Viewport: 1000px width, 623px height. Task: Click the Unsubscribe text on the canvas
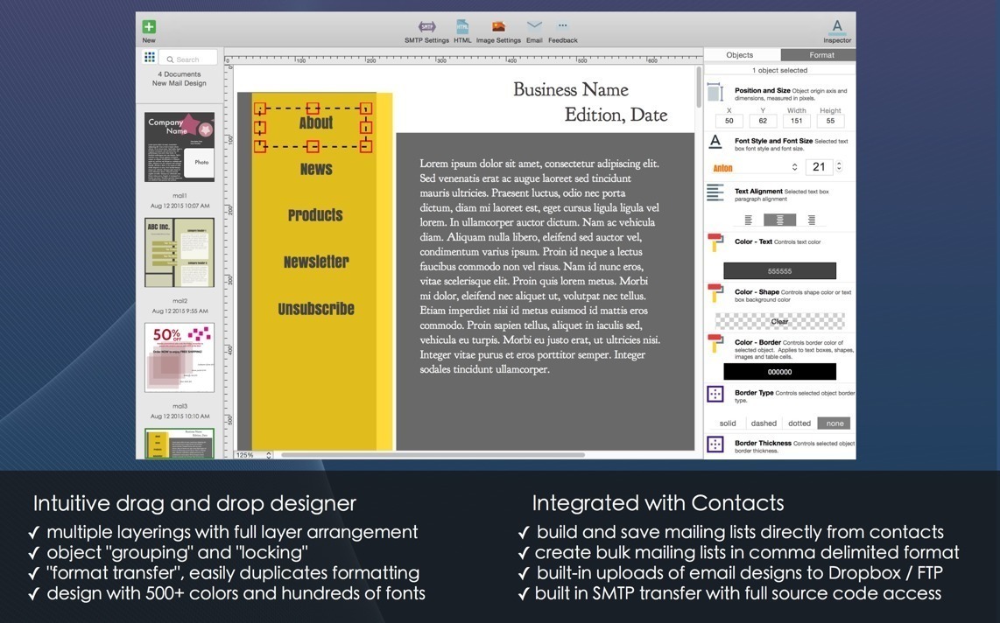[316, 309]
